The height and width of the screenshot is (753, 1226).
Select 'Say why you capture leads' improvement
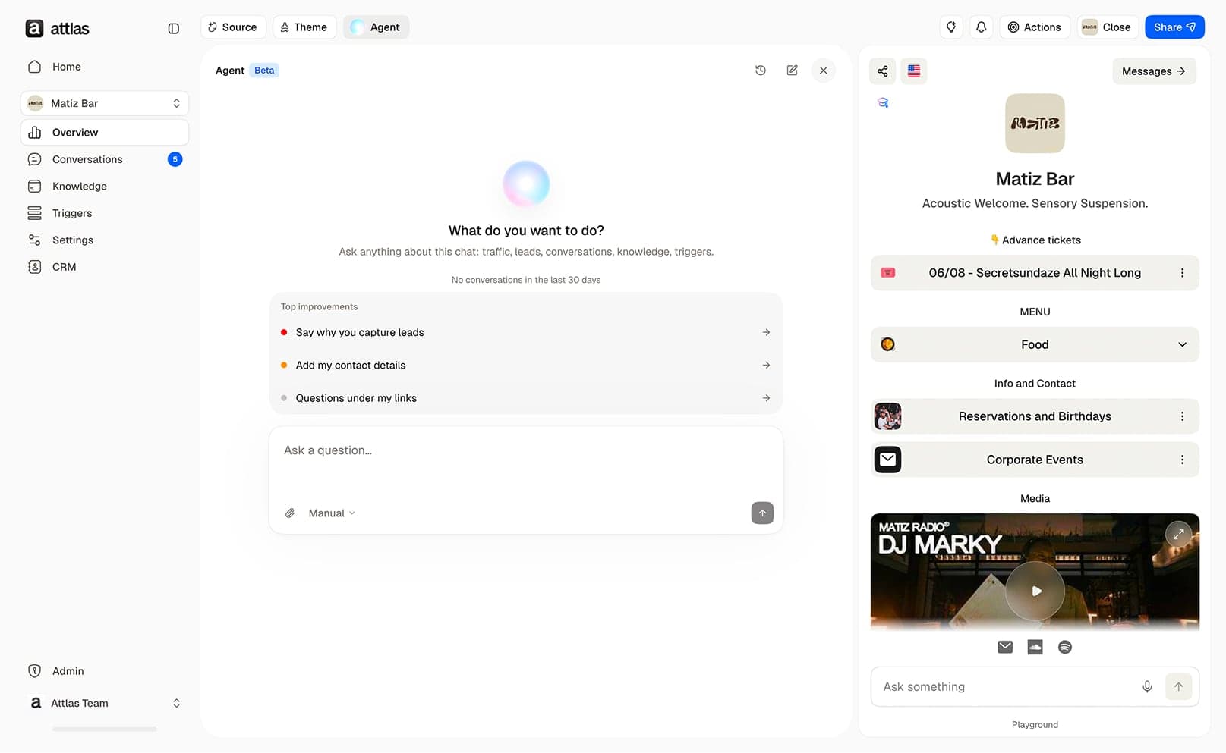pos(525,332)
